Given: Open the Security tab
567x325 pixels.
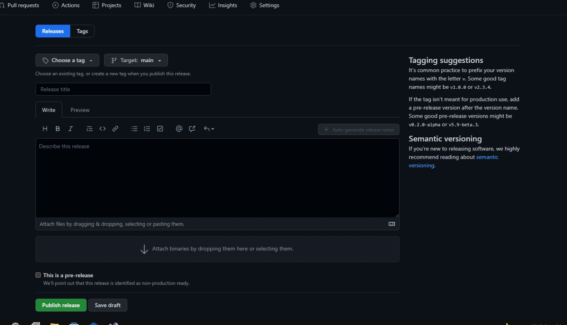Looking at the screenshot, I should click(x=181, y=5).
